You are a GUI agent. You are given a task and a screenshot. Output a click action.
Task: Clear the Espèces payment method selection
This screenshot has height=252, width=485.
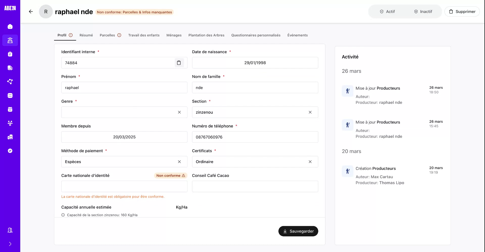[180, 162]
